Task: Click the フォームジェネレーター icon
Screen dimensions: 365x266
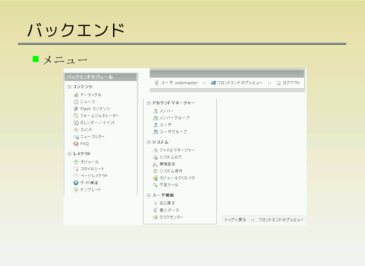Action: point(76,116)
